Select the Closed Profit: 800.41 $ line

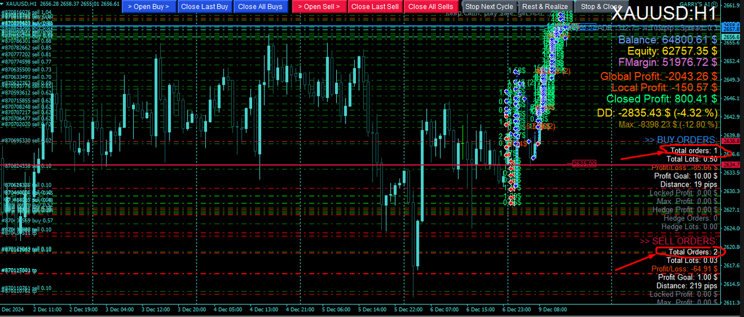(x=662, y=98)
